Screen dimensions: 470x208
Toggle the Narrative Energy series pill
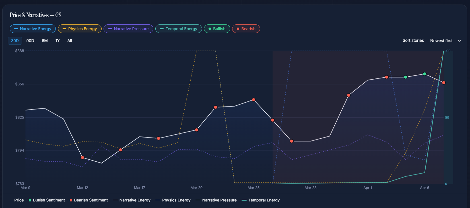(x=33, y=29)
